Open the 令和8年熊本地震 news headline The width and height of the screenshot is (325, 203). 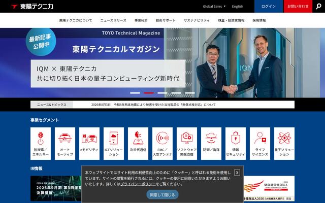[165, 105]
